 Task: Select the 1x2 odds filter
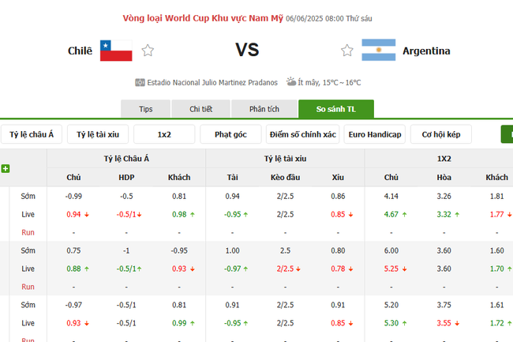coord(164,134)
